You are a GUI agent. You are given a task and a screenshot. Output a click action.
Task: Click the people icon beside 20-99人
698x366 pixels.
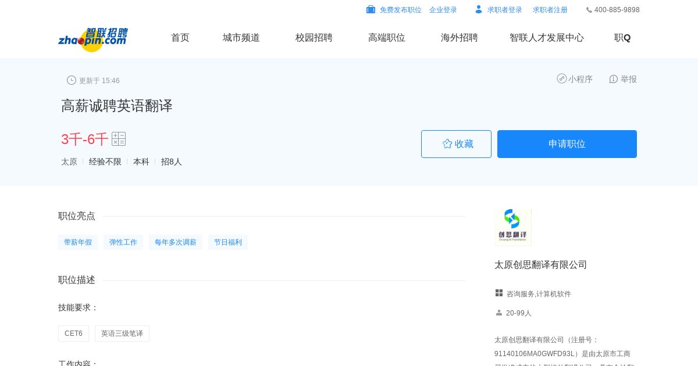[499, 313]
